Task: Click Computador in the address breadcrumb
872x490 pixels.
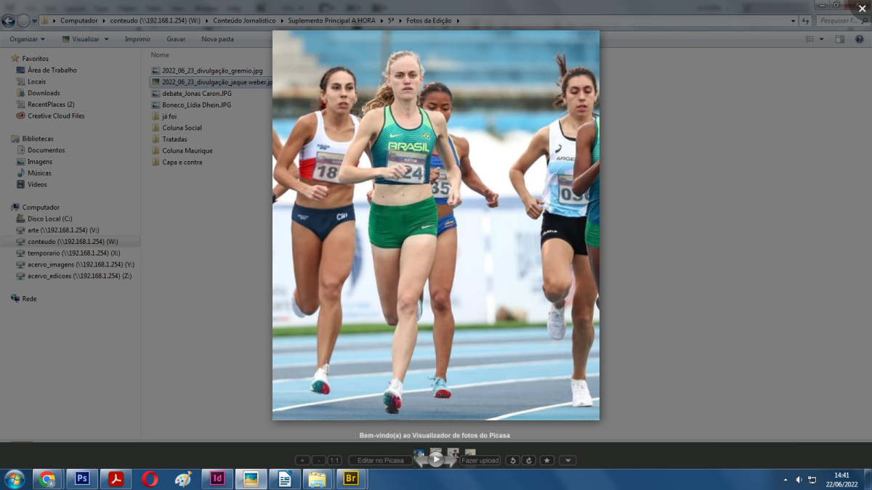Action: click(x=78, y=21)
